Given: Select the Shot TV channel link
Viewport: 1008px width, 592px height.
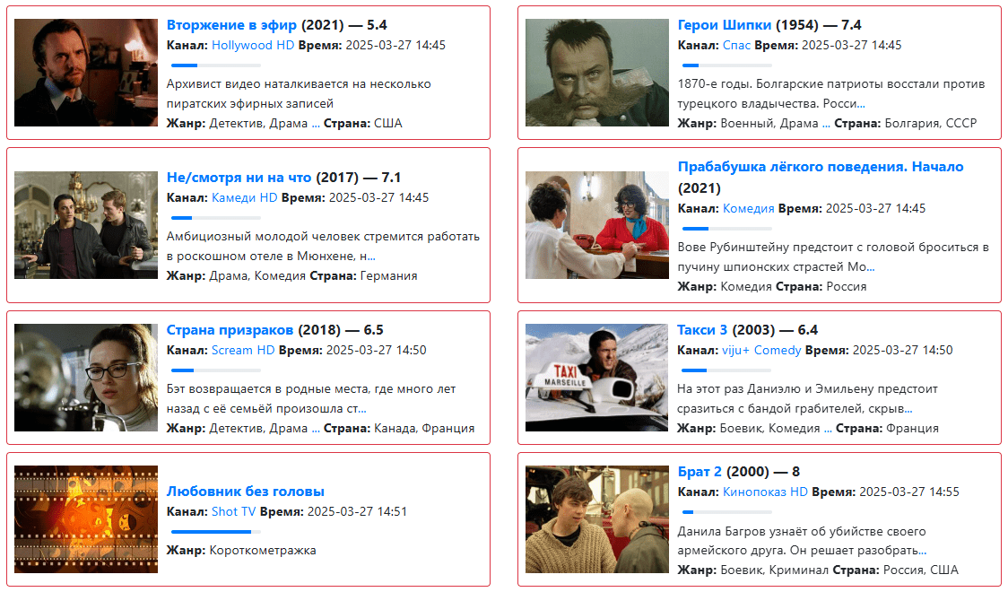Looking at the screenshot, I should 233,511.
